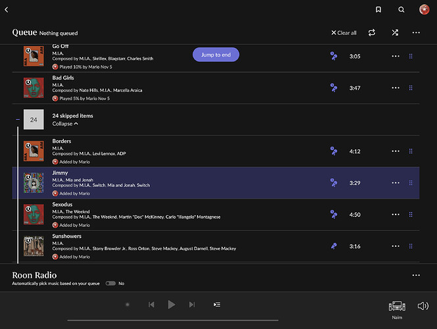Click the drag handle on Sexodus

pos(411,215)
